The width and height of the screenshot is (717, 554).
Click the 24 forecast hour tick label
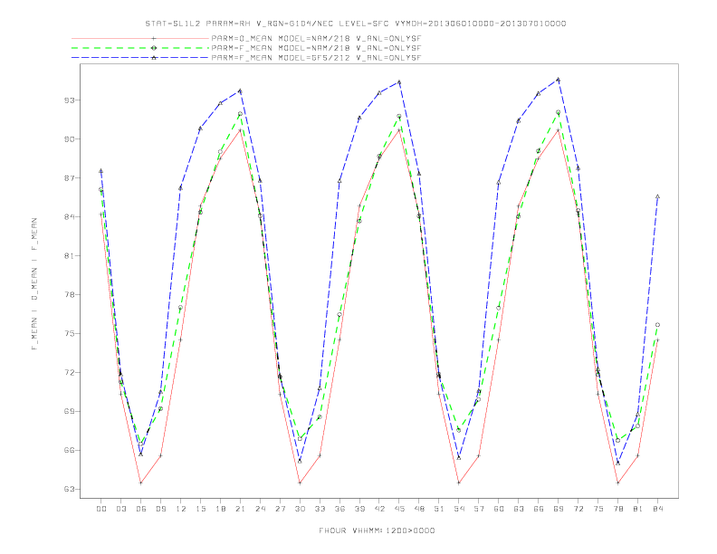260,509
